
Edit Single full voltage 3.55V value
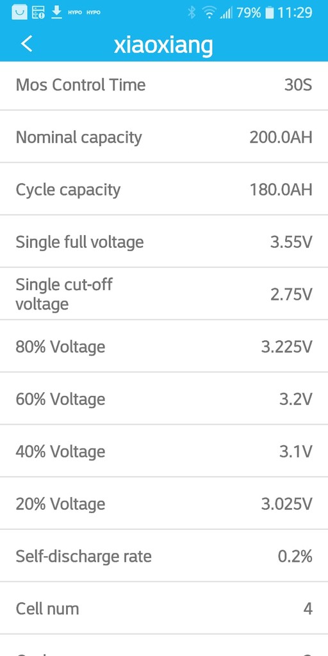pos(291,242)
